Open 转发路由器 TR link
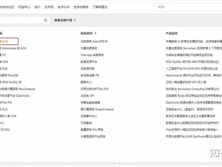222x167 pixels. (x=90, y=75)
